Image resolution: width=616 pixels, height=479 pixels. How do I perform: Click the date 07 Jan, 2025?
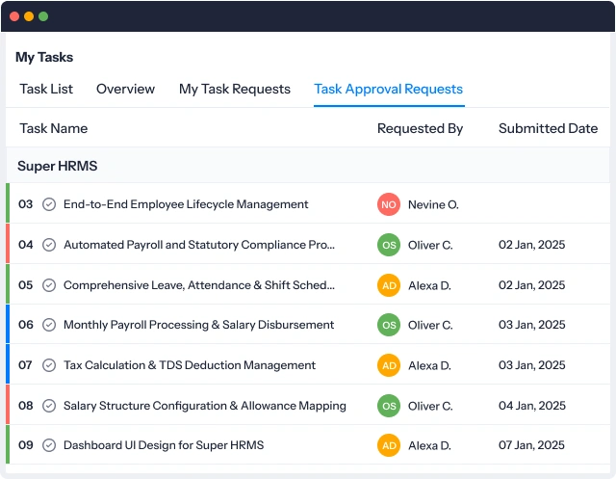[x=531, y=445]
